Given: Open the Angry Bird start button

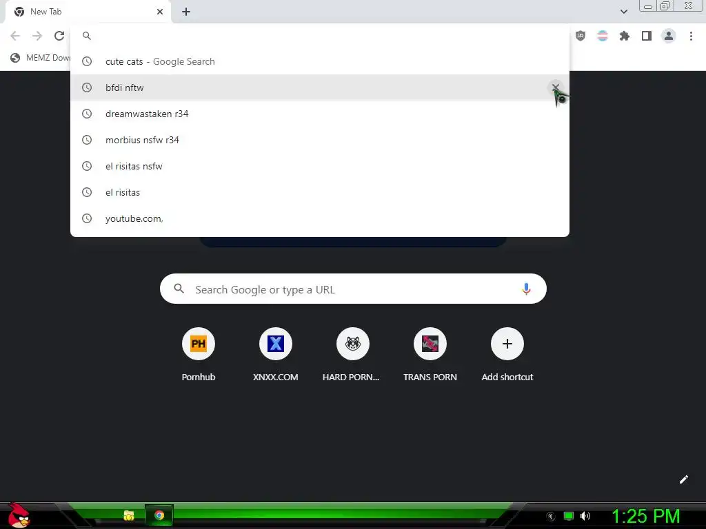Looking at the screenshot, I should [19, 516].
